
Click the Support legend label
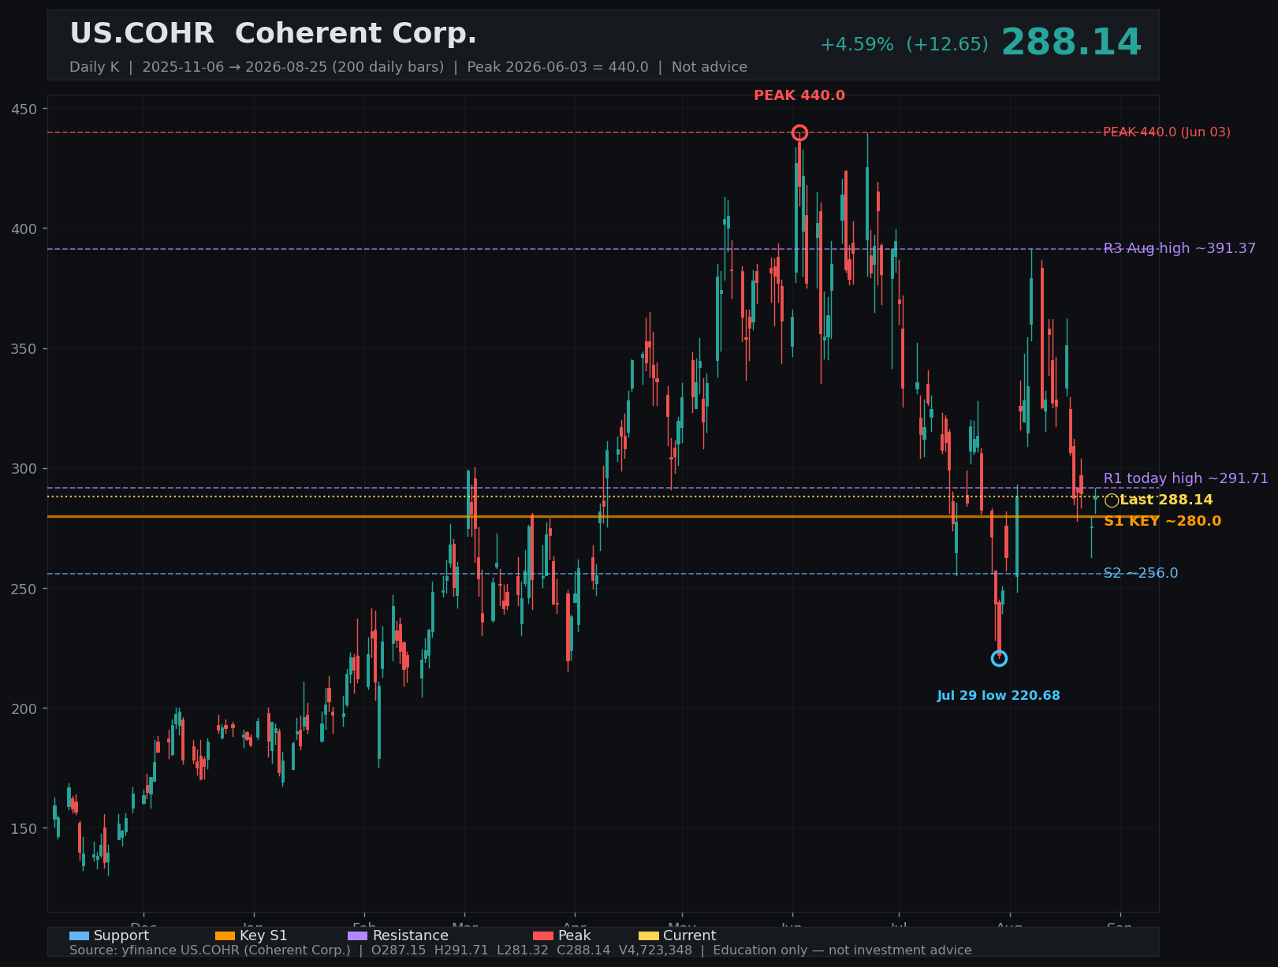click(121, 935)
